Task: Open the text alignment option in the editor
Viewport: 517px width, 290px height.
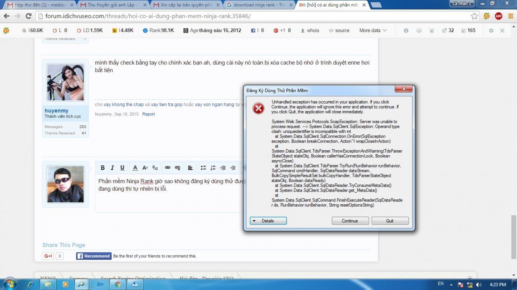Action: [x=190, y=168]
